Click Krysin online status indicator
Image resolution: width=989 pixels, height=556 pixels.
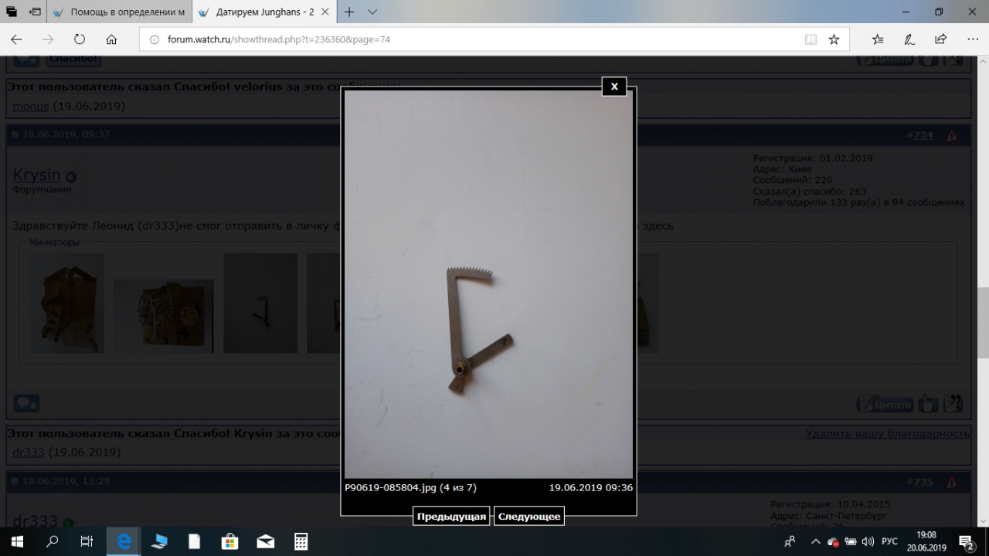coord(71,177)
